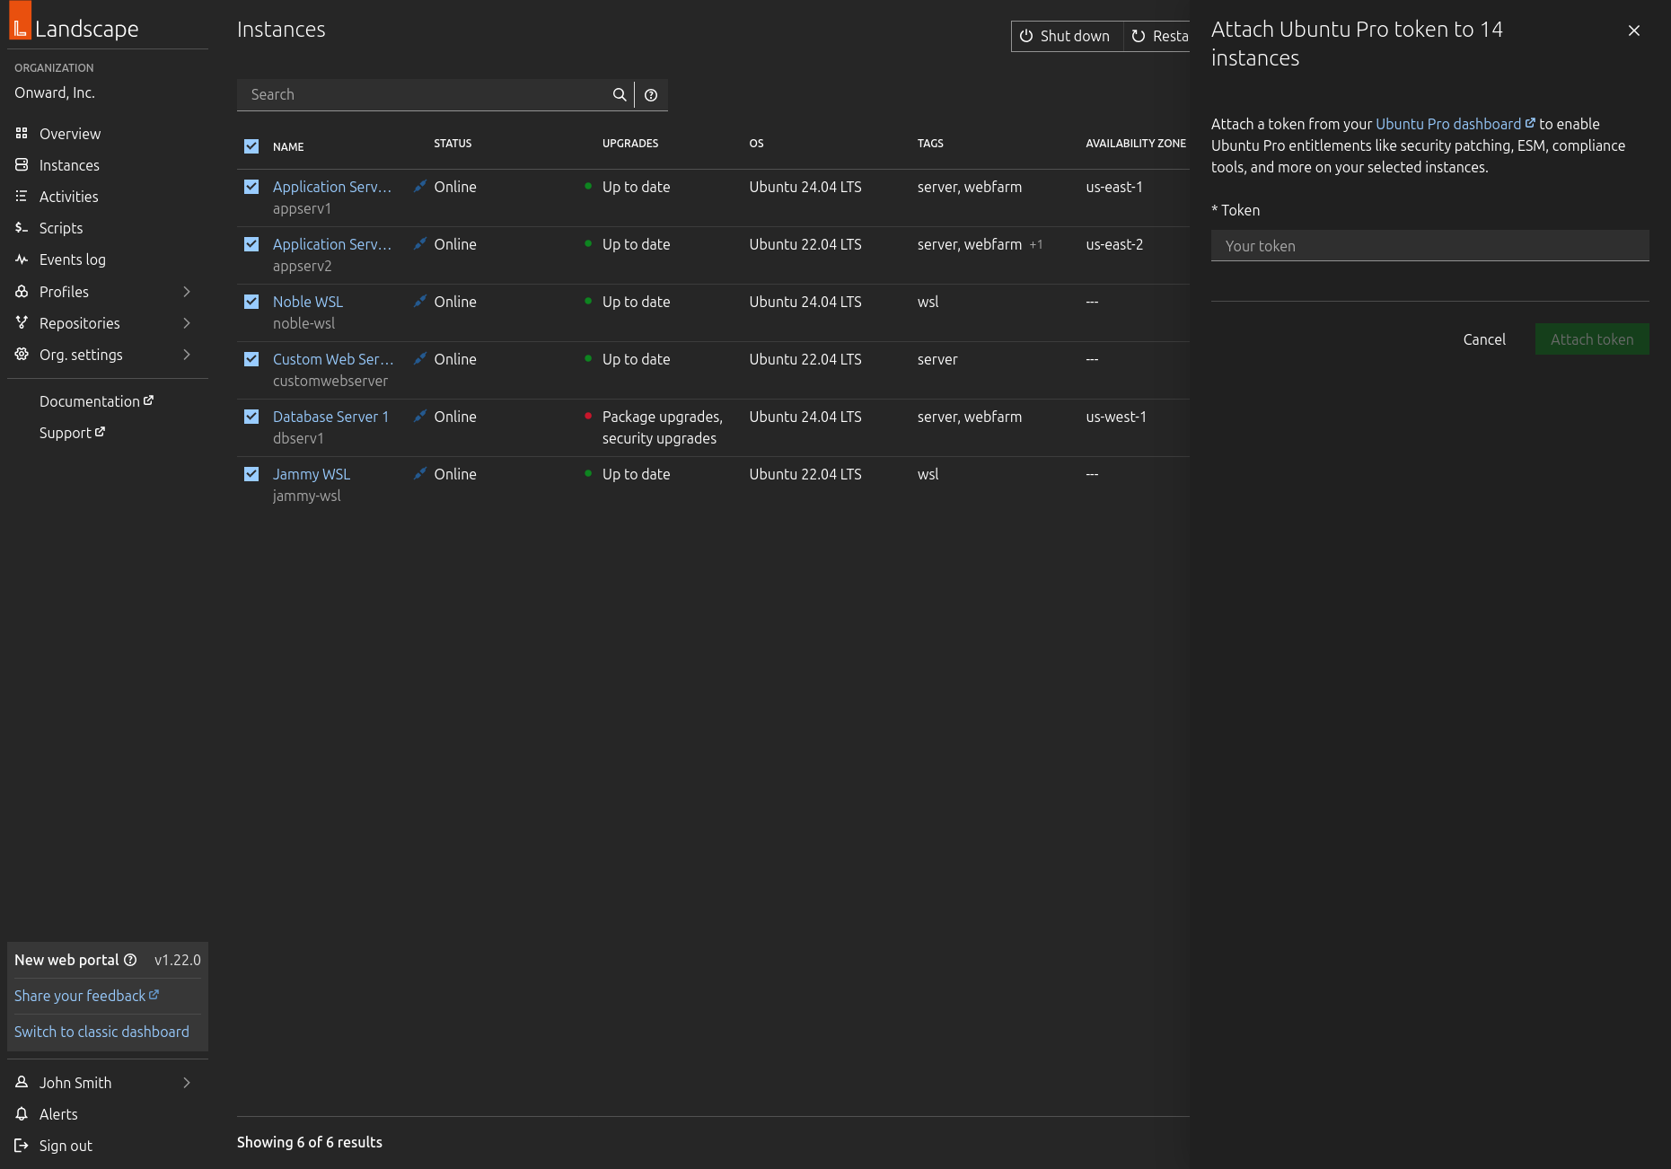
Task: Click the connection icon next to Jammy WSL
Action: coord(419,474)
